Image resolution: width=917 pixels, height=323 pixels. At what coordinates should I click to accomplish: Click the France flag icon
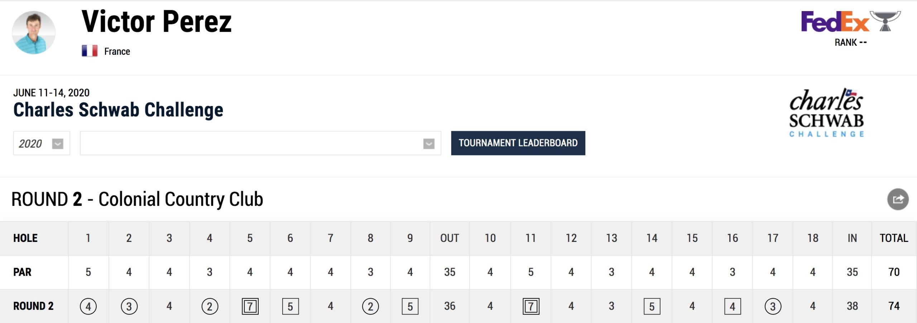click(90, 51)
